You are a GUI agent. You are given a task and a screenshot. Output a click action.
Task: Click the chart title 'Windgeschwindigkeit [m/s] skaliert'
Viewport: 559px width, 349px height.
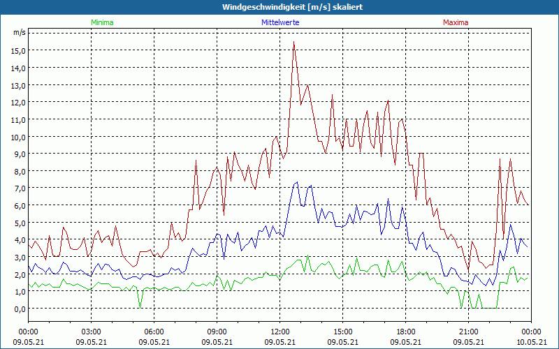292,7
